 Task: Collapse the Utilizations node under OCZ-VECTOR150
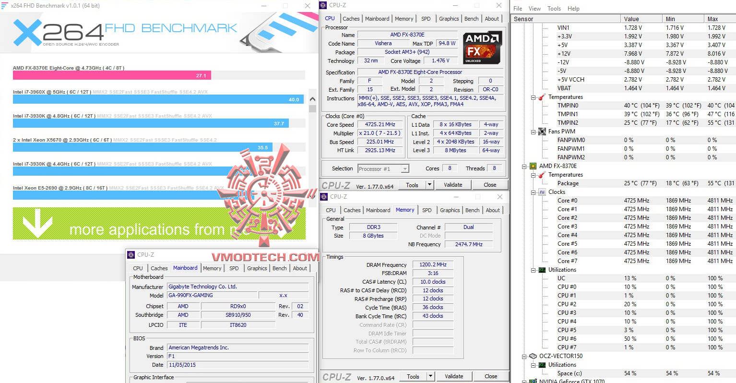[x=533, y=365]
